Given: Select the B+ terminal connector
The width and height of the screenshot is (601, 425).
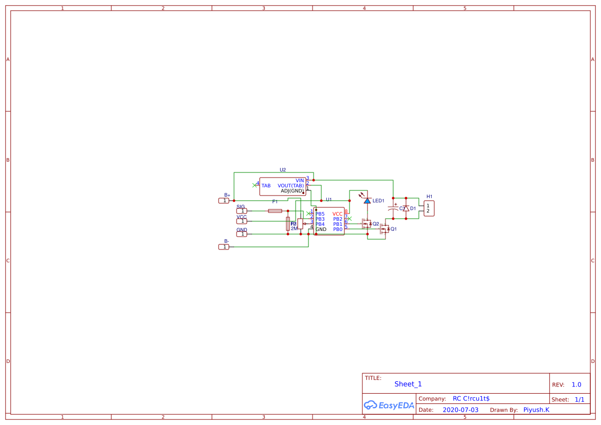Looking at the screenshot, I should click(224, 200).
